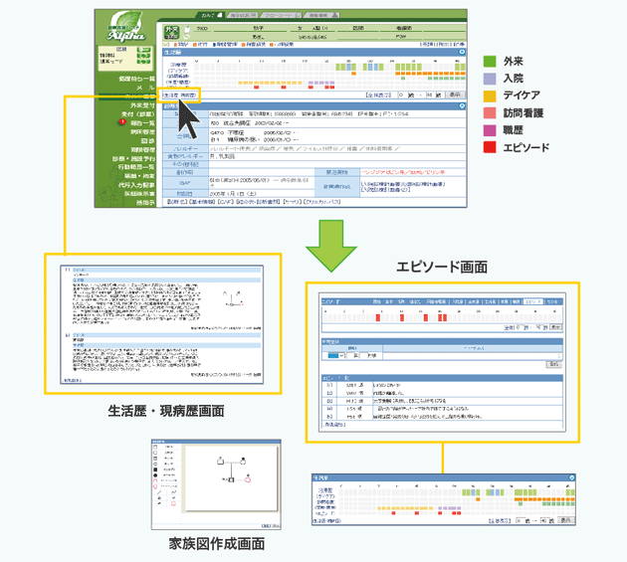Open dropdown in episode entry form
Viewport: 627px width, 562px height.
coord(344,355)
